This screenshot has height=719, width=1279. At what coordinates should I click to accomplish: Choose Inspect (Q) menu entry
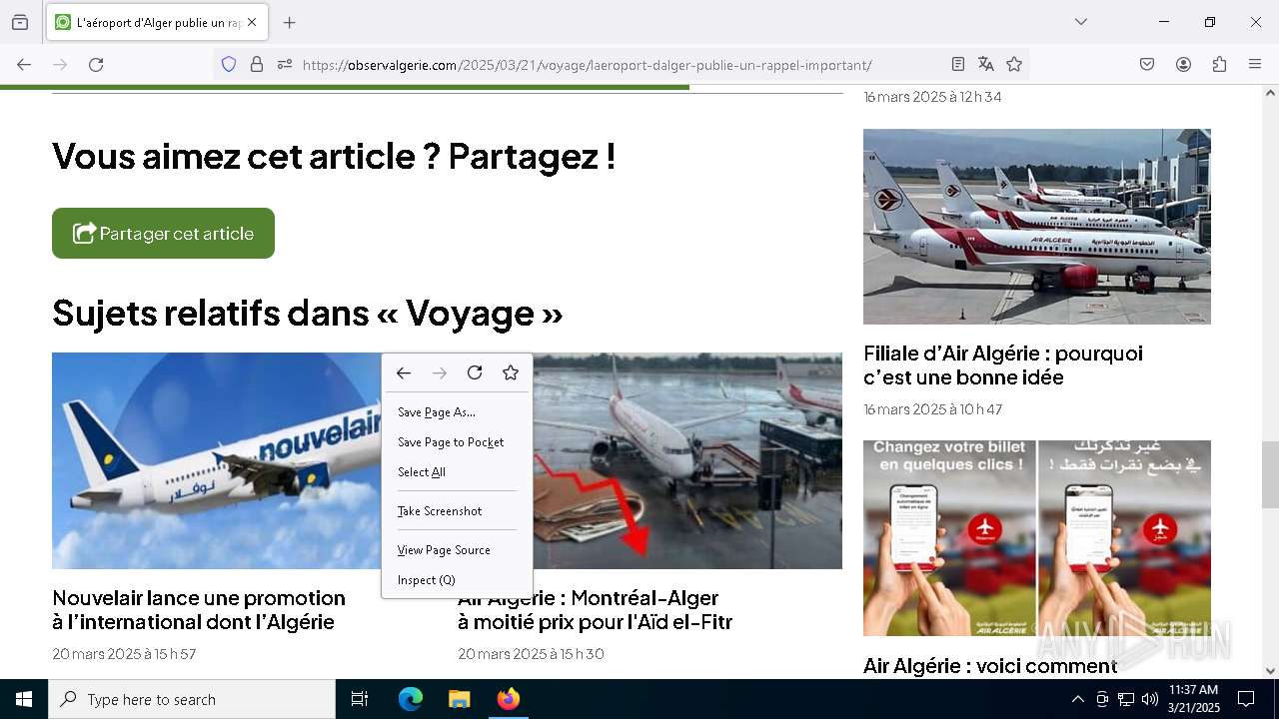coord(457,580)
